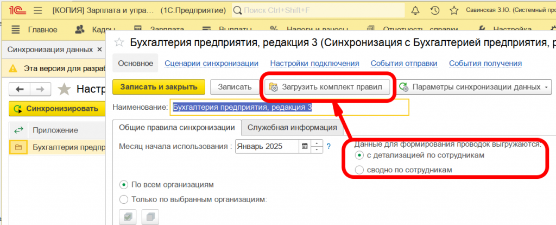Screen dimensions: 556x225
Task: Click the search field Поиск Ctrl+Shift+F
Action: [318, 11]
